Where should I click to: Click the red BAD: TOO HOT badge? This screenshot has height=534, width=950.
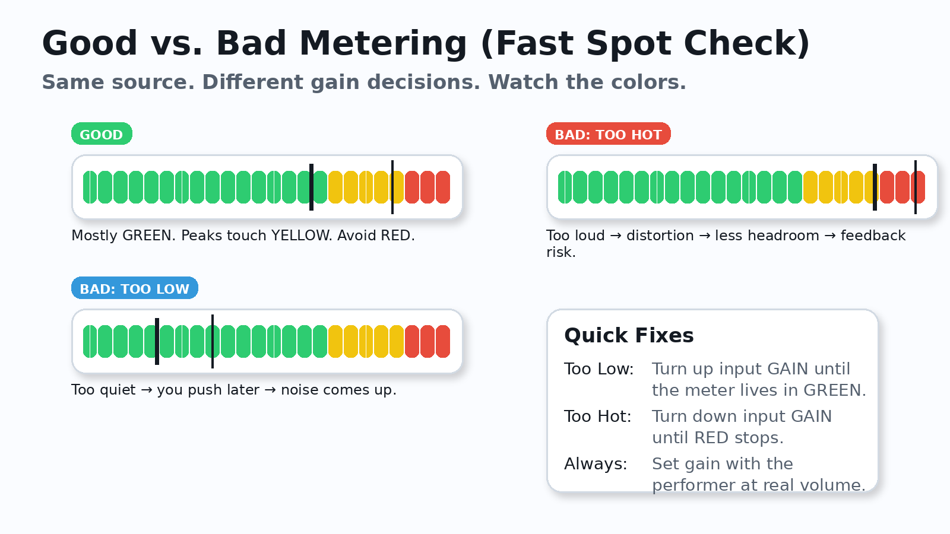coord(608,134)
